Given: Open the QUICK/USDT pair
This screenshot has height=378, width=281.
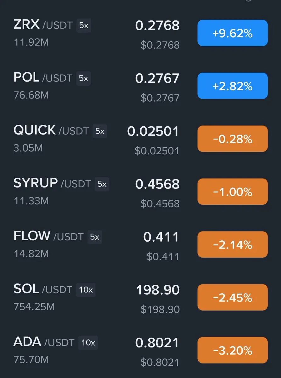Looking at the screenshot, I should [x=140, y=139].
